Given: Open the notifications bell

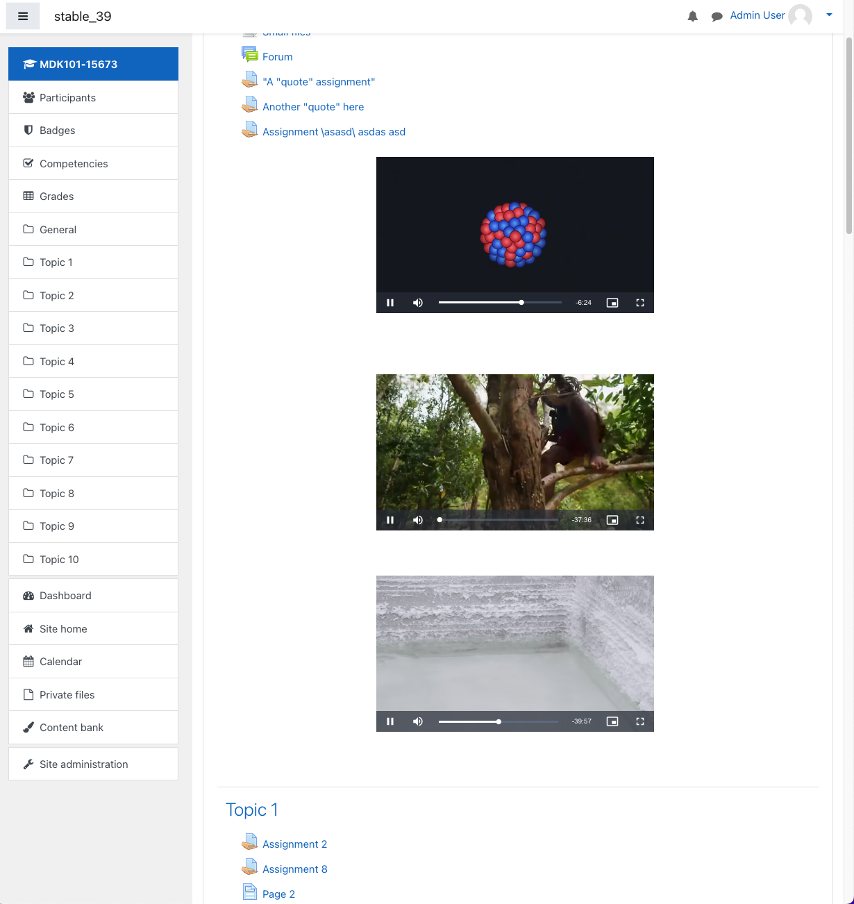Looking at the screenshot, I should [692, 16].
